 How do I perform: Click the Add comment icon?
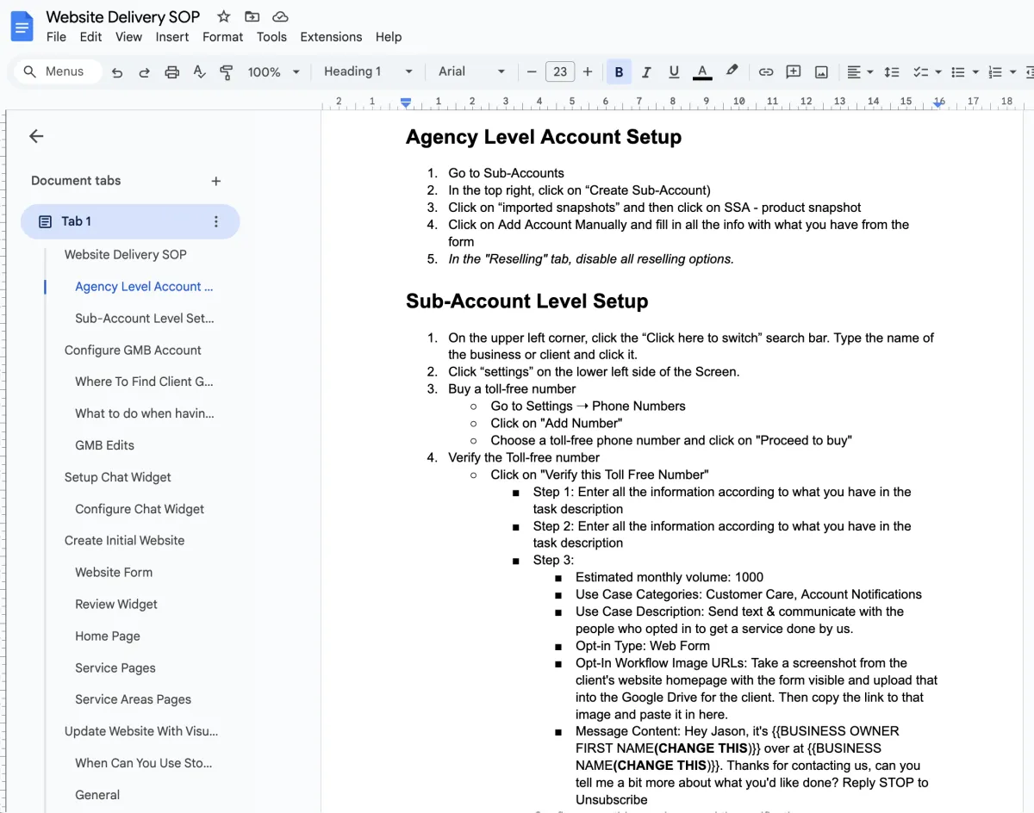click(x=794, y=72)
